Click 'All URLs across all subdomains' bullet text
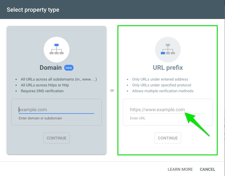The image size is (225, 176). coord(59,79)
